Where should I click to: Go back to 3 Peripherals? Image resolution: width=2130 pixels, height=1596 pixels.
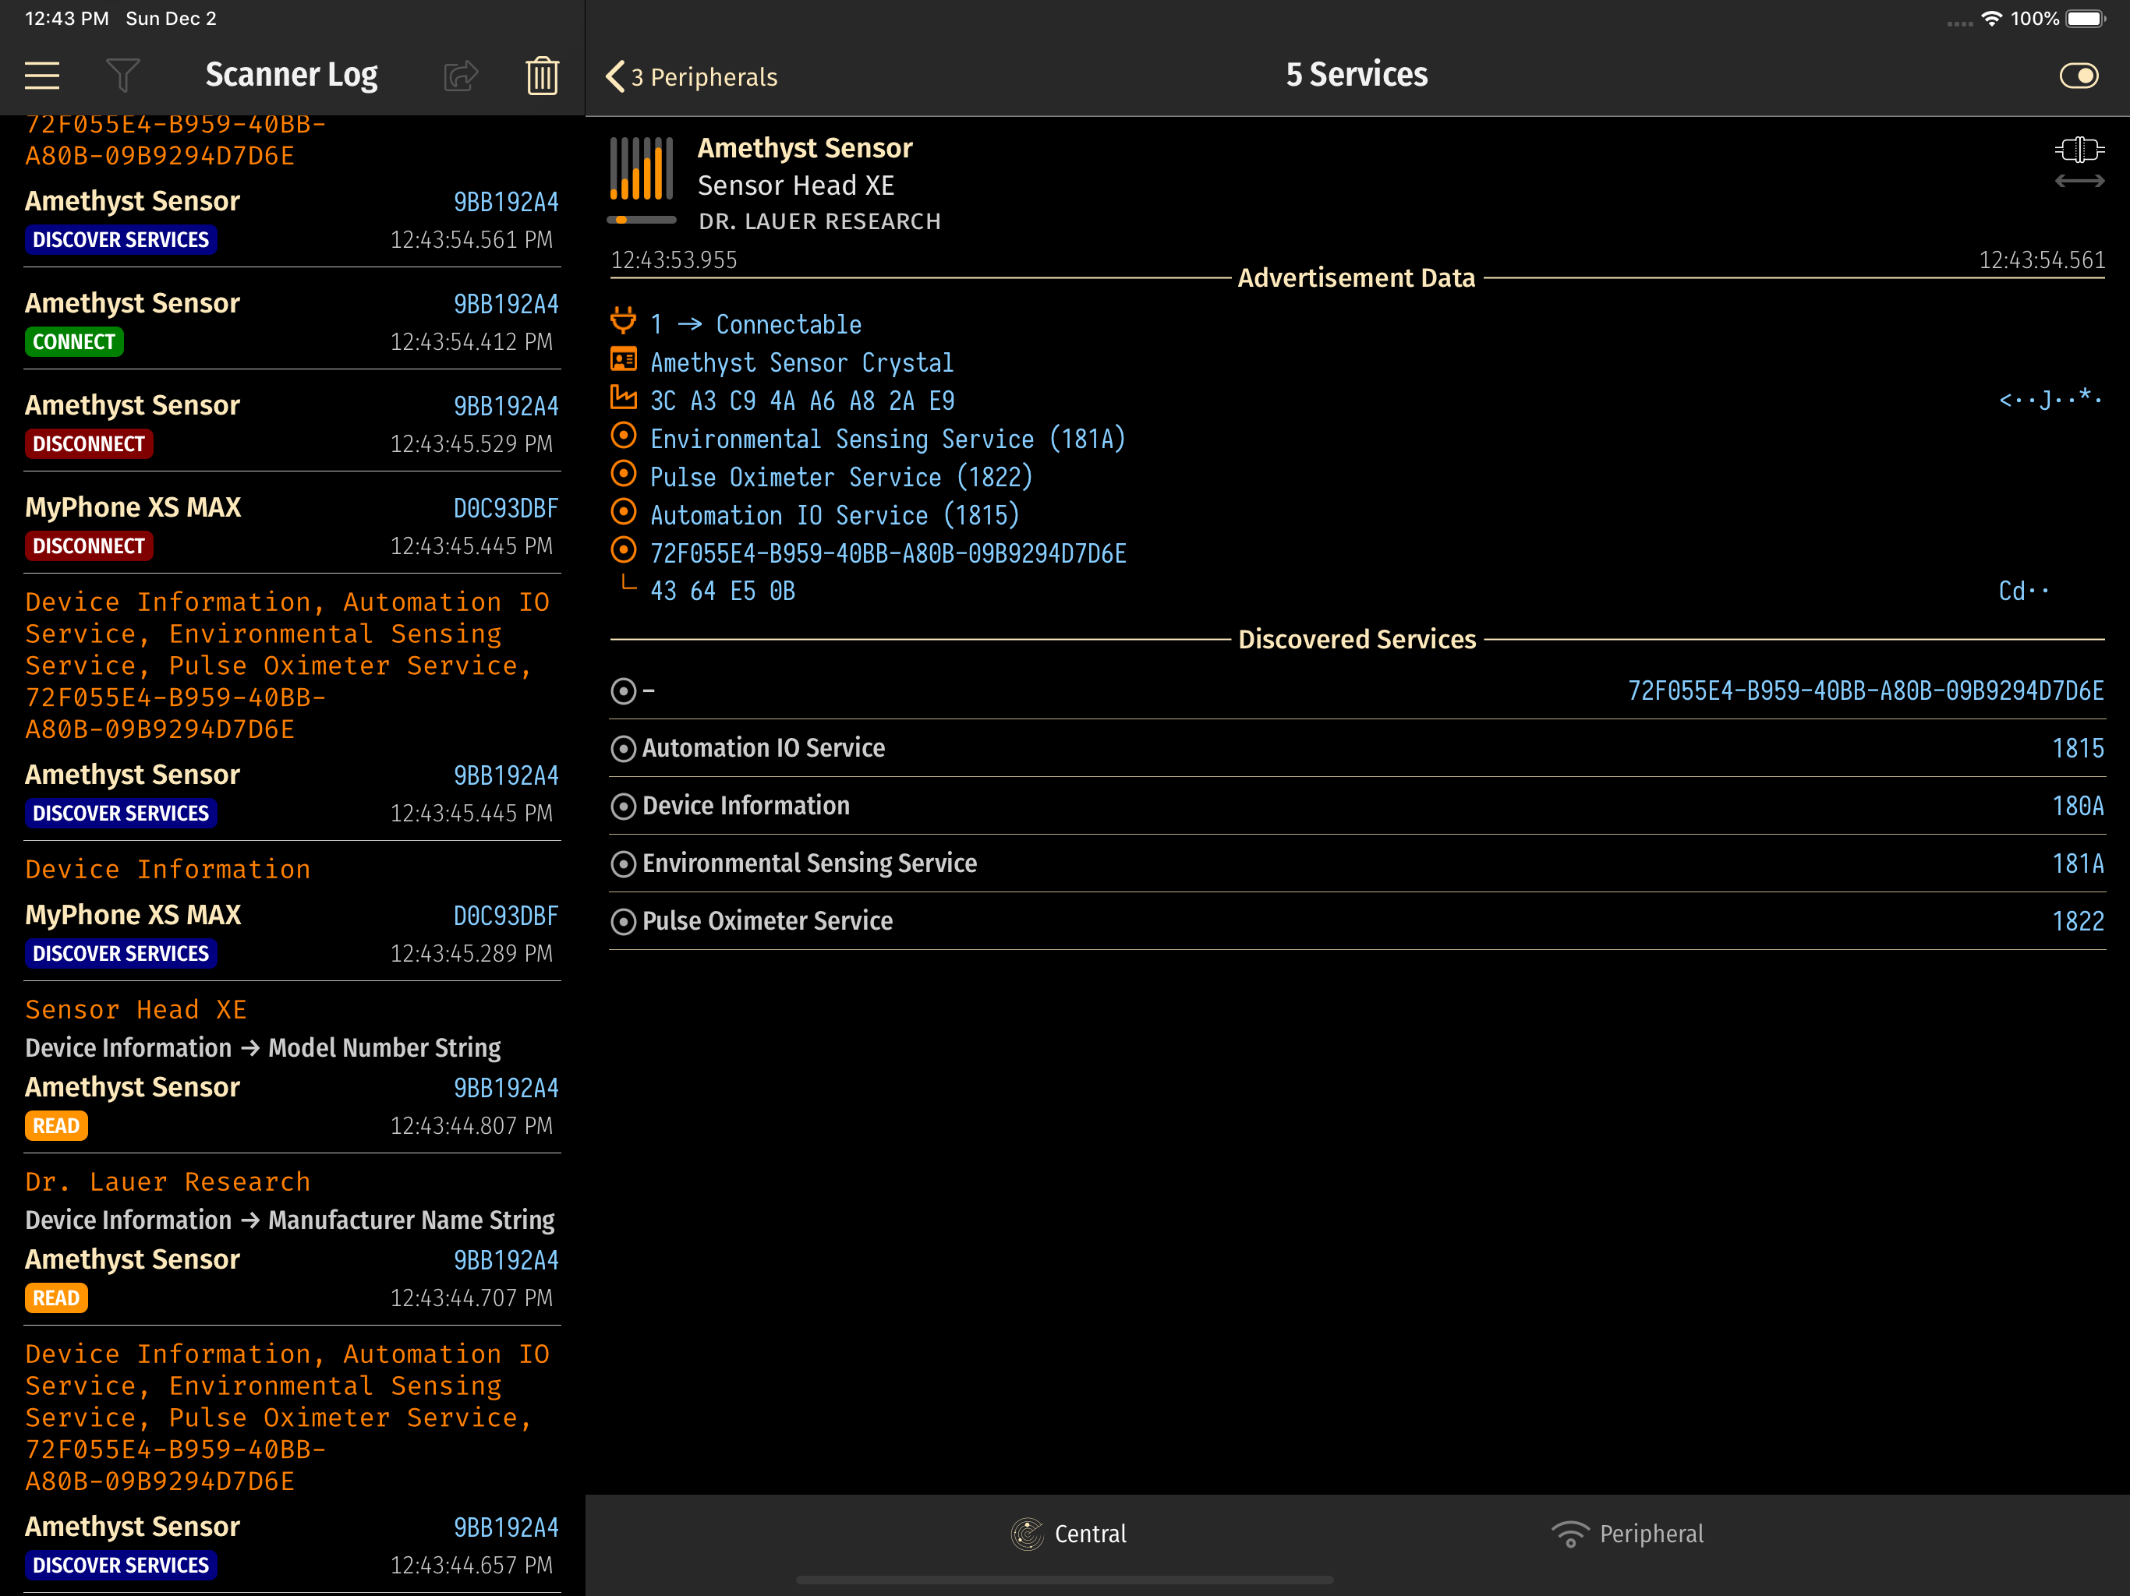coord(692,76)
